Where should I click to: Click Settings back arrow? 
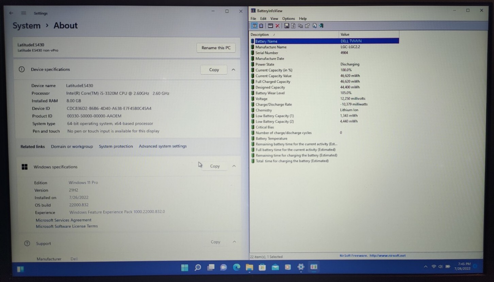(11, 13)
